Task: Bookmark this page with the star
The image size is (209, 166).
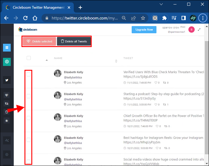Action: (143, 18)
